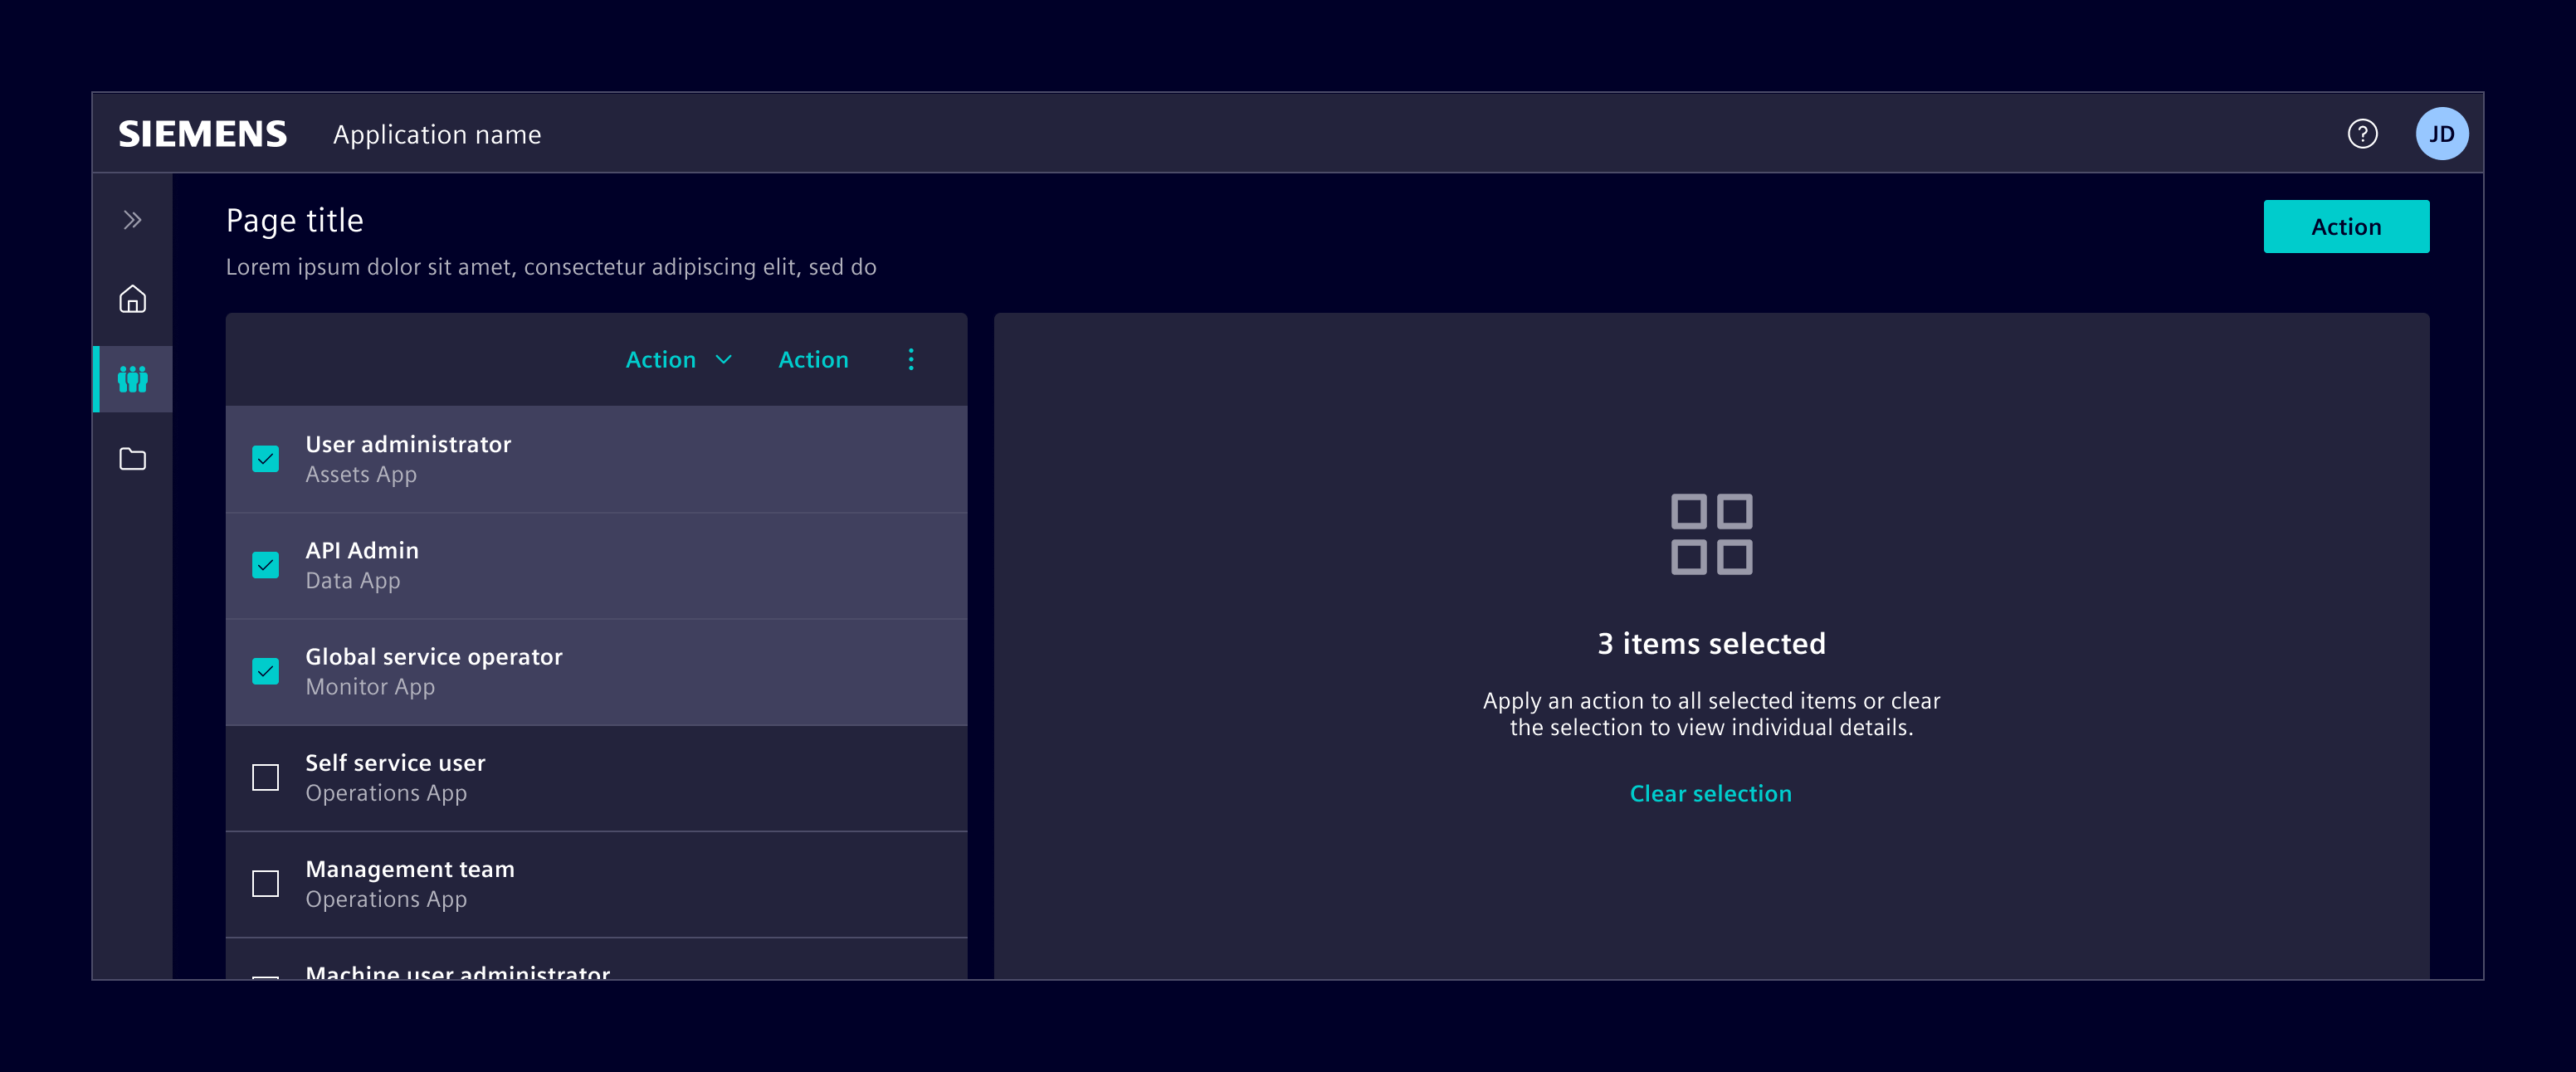Uncheck the API Admin checkbox
The width and height of the screenshot is (2576, 1072).
265,565
